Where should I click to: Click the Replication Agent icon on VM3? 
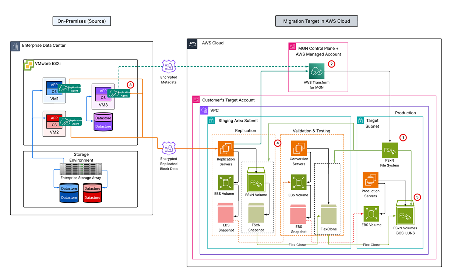coord(119,93)
